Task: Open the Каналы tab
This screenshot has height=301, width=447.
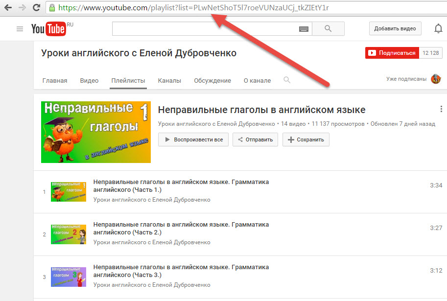Action: pyautogui.click(x=169, y=81)
